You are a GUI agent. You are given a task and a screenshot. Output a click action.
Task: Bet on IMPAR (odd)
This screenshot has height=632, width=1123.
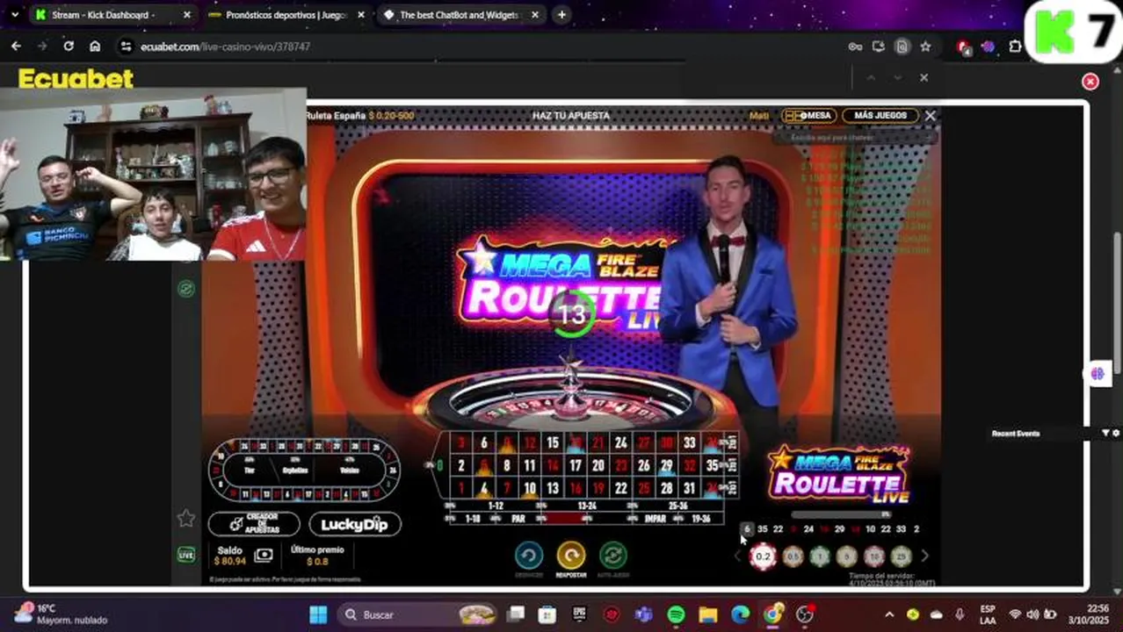click(655, 519)
